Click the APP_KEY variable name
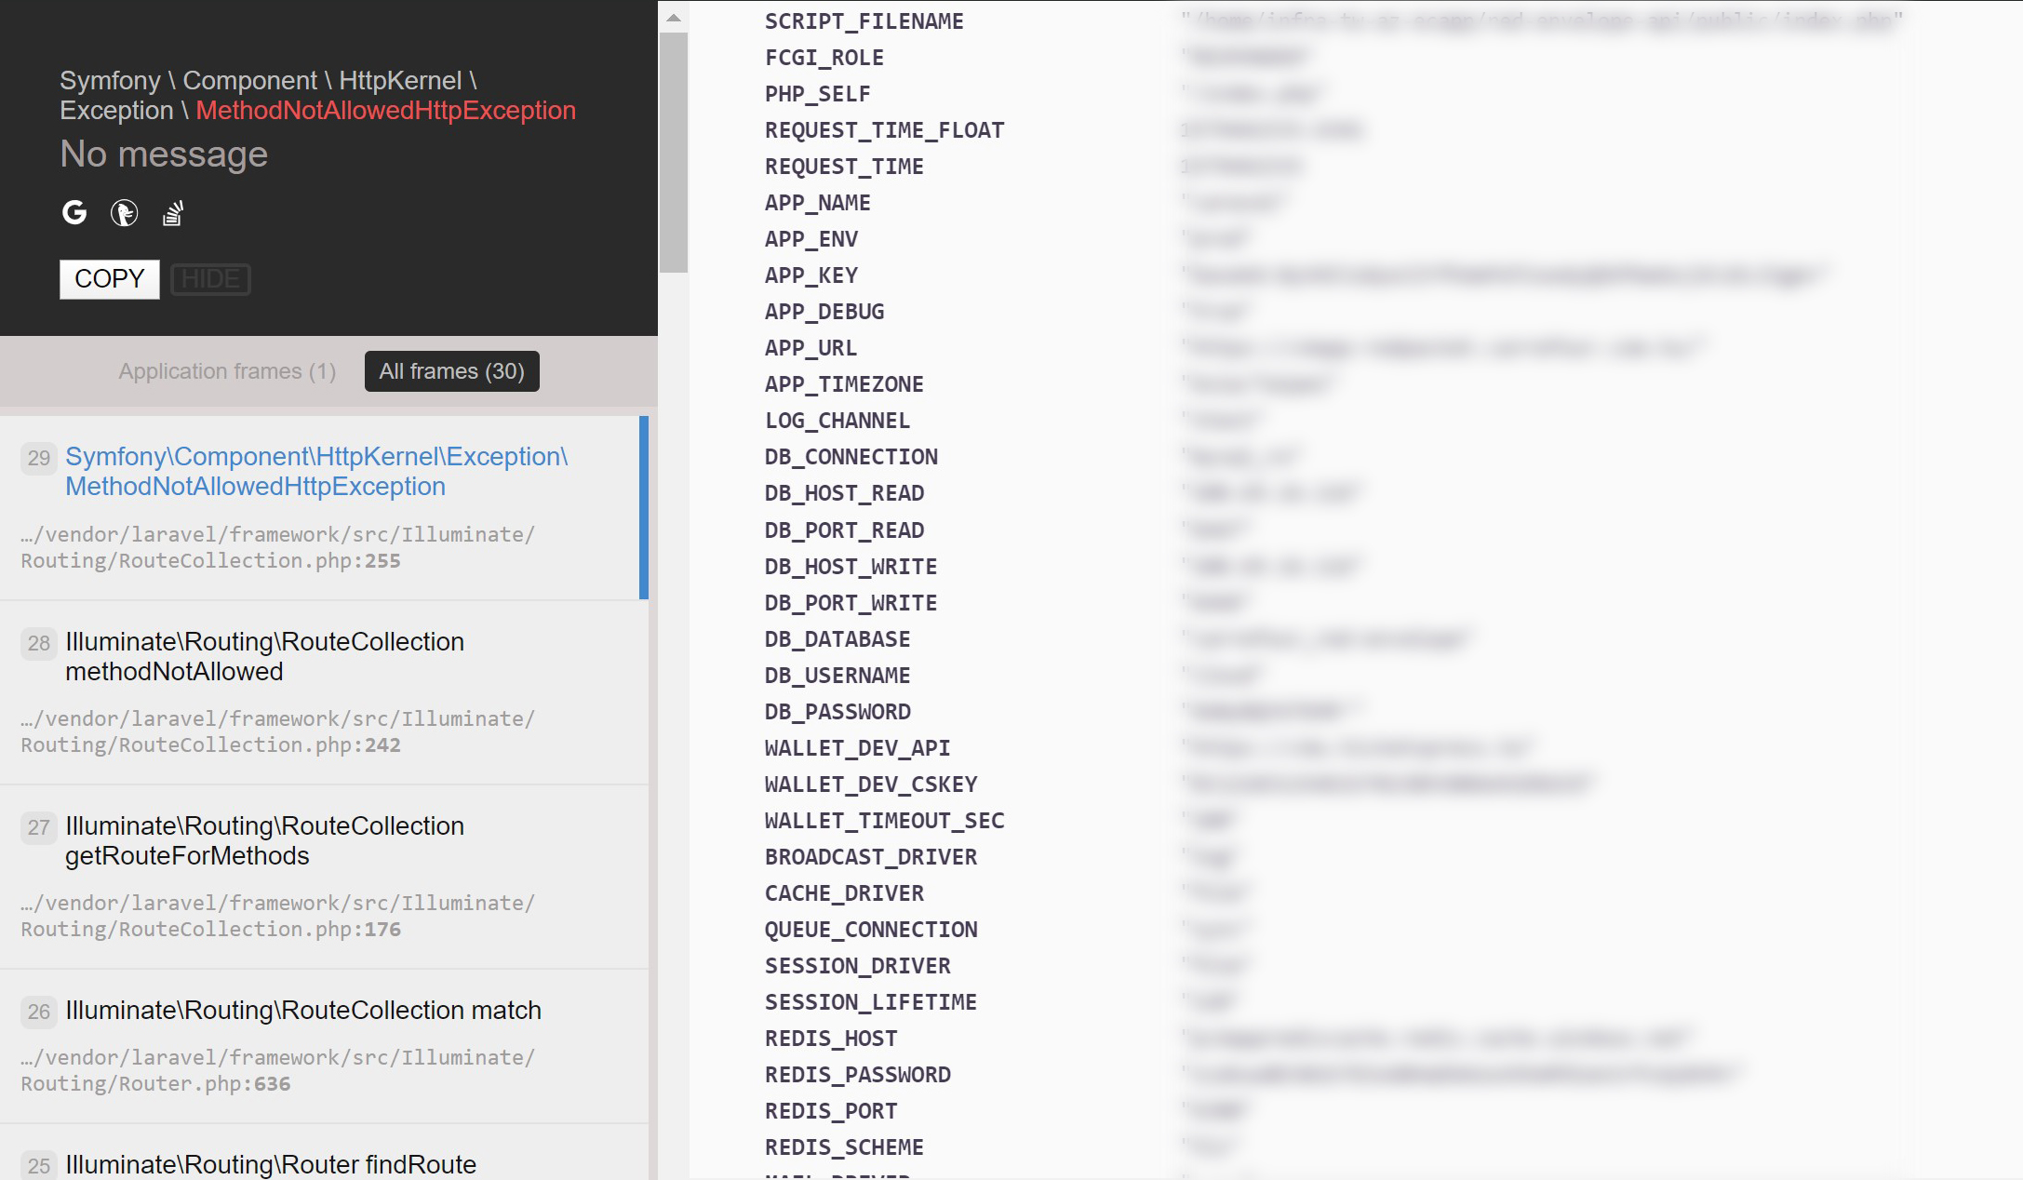 coord(811,275)
